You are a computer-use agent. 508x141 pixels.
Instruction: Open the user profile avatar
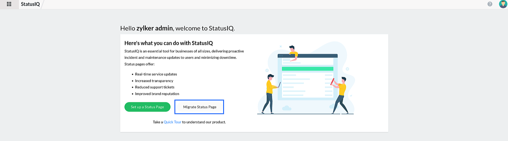point(503,4)
